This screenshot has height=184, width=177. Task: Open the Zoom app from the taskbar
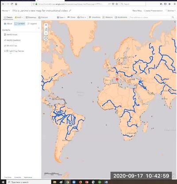74,182
